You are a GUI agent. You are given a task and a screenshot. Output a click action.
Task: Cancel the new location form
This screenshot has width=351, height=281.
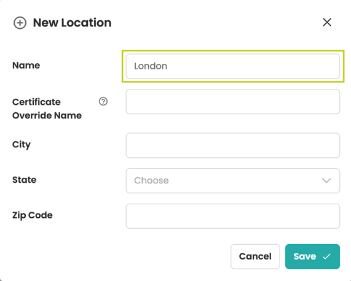click(x=255, y=256)
